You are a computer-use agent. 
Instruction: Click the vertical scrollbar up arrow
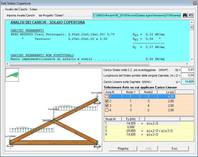coord(192,22)
